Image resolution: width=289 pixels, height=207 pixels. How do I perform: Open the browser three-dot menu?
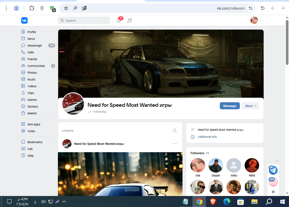[x=6, y=8]
